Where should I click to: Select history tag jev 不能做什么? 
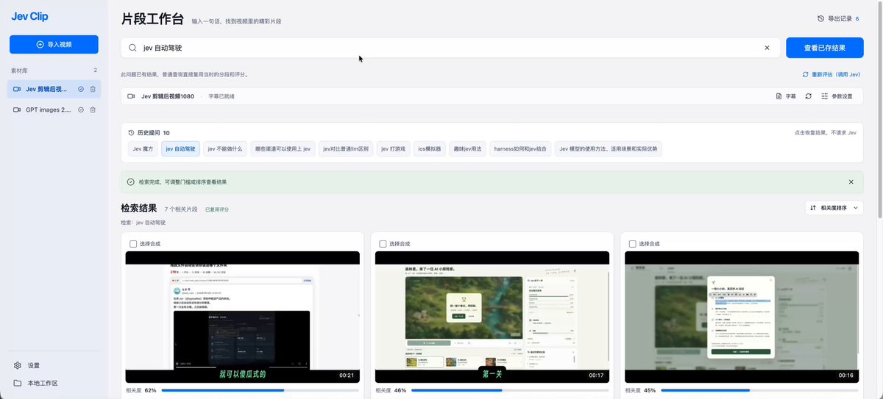pos(225,148)
